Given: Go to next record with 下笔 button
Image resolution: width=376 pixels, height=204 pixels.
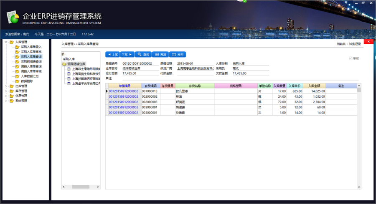Looking at the screenshot, I should 127,55.
